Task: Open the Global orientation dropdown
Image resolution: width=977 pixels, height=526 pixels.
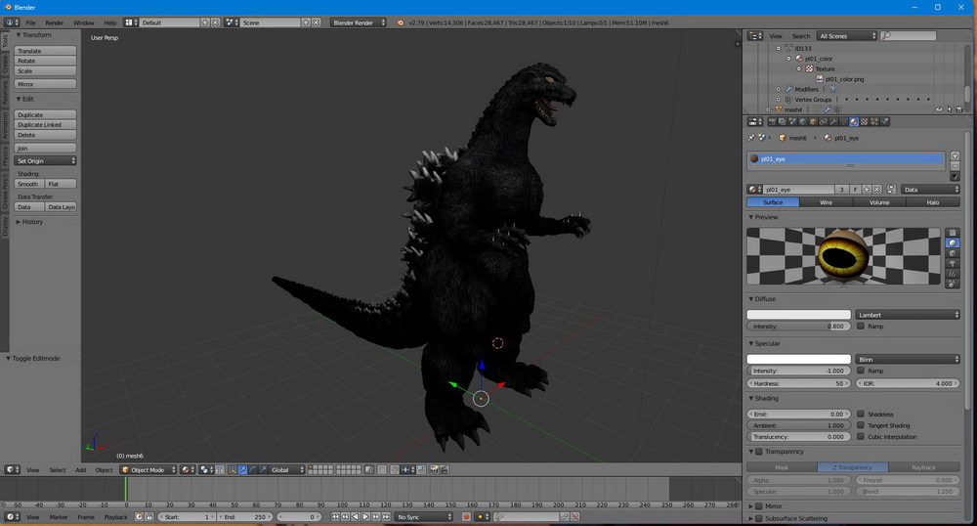Action: coord(286,470)
